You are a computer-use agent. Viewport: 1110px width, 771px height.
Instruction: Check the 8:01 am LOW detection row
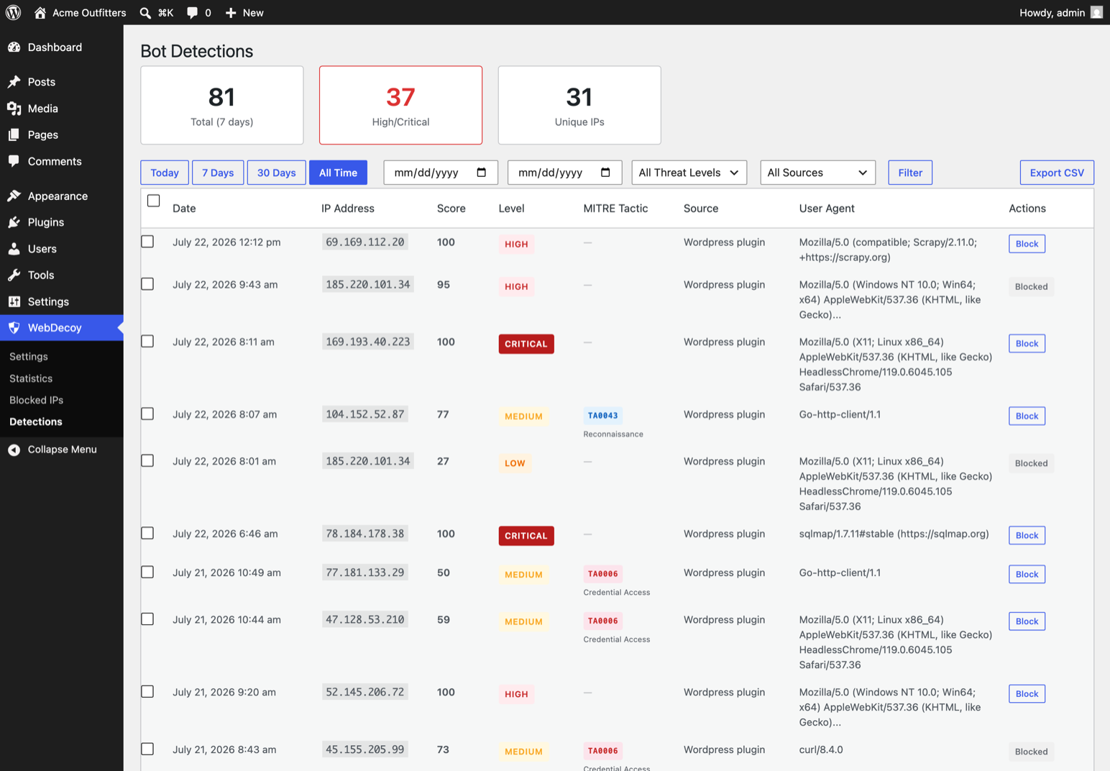pyautogui.click(x=147, y=461)
